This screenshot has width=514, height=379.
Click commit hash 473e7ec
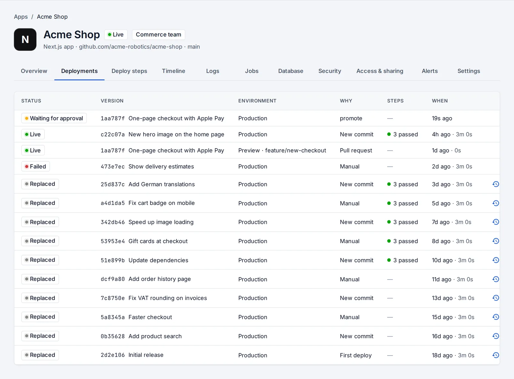click(113, 167)
